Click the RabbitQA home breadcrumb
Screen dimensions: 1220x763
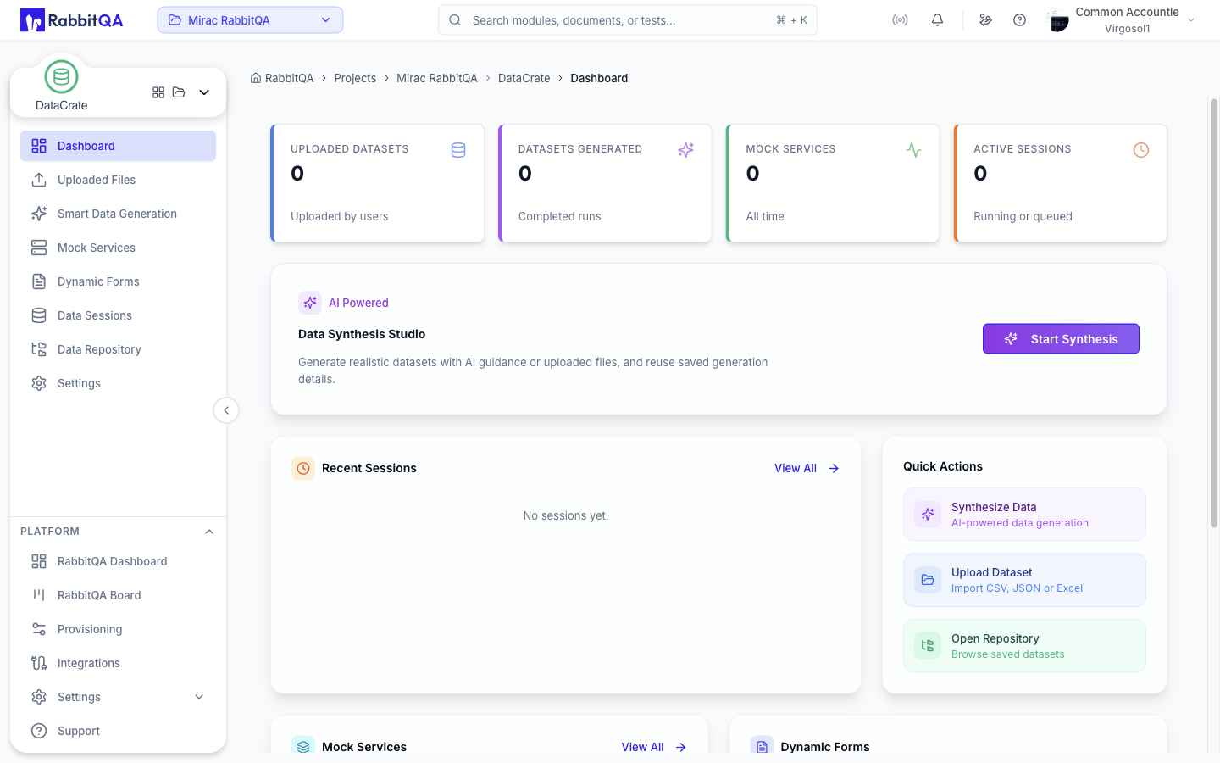click(282, 78)
